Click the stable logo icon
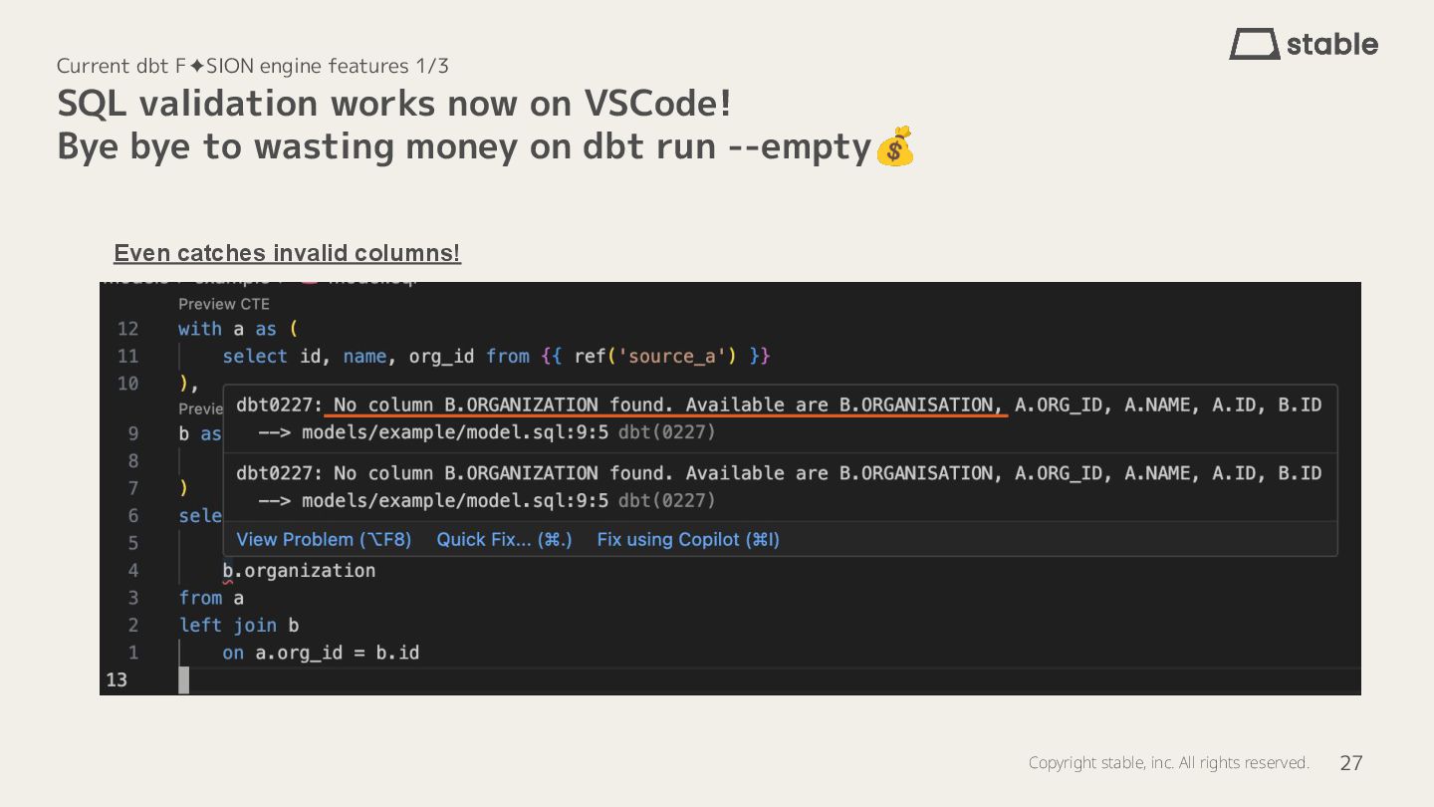This screenshot has width=1434, height=807. pyautogui.click(x=1255, y=44)
